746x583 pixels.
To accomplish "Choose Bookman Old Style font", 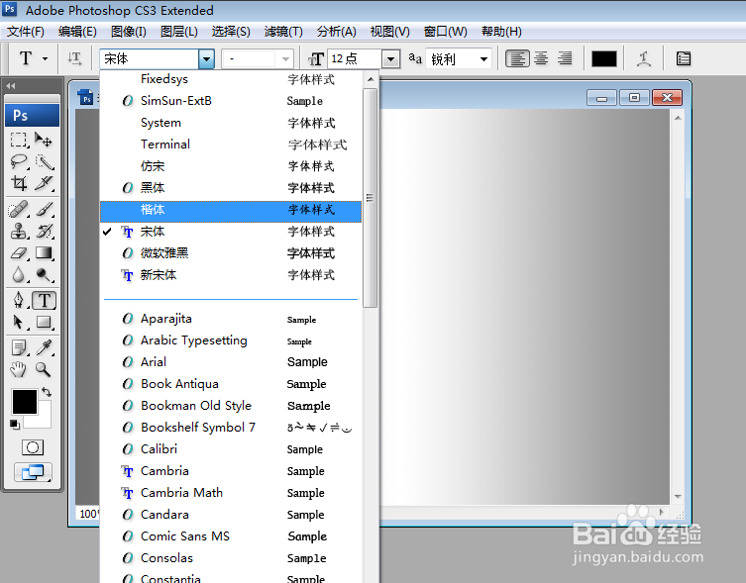I will point(231,406).
